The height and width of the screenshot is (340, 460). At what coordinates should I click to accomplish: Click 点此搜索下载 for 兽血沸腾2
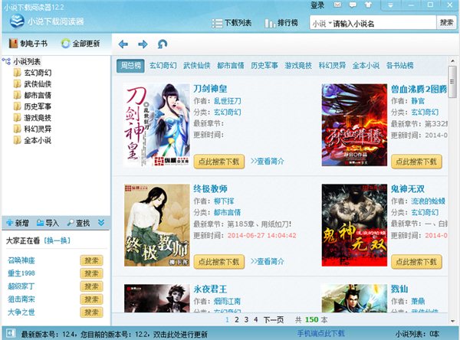click(416, 162)
